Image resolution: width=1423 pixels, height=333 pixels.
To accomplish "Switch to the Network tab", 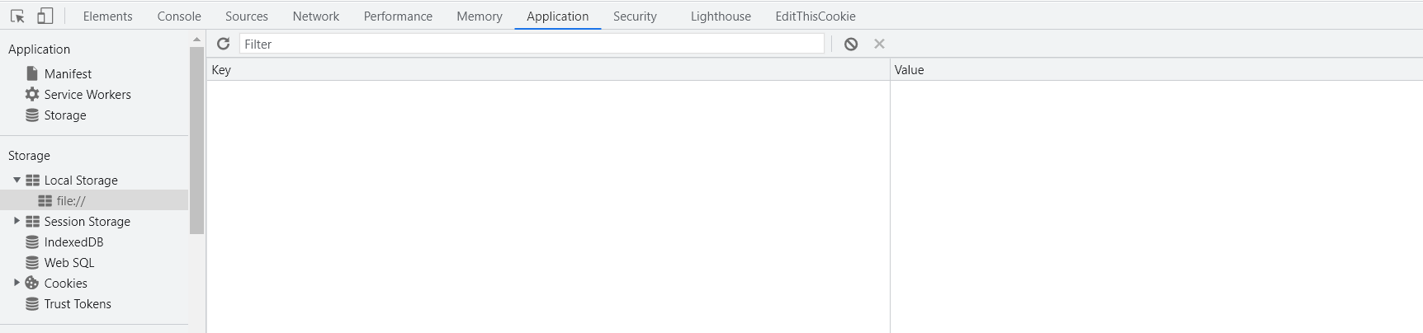I will (x=315, y=16).
